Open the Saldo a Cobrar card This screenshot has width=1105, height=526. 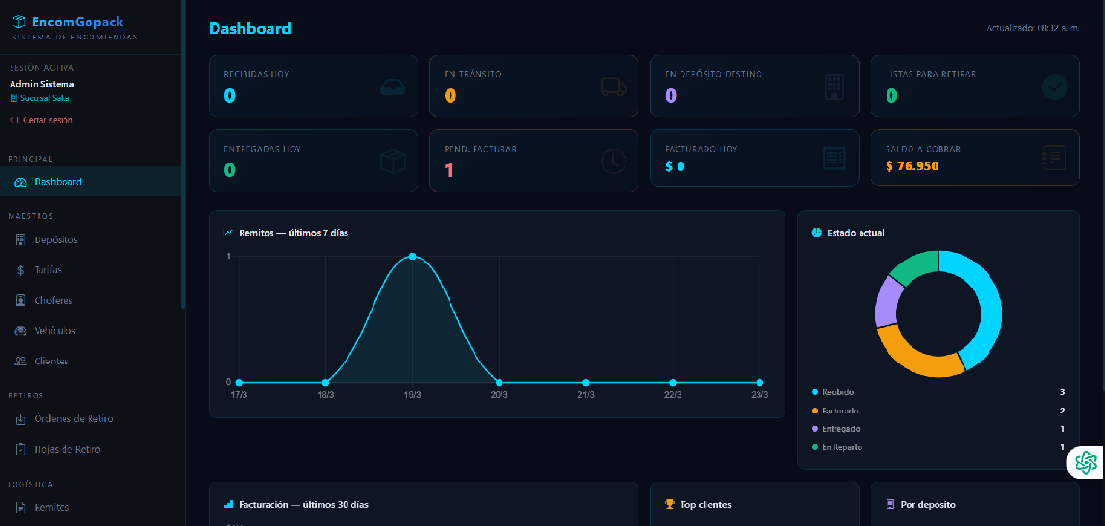(x=975, y=158)
